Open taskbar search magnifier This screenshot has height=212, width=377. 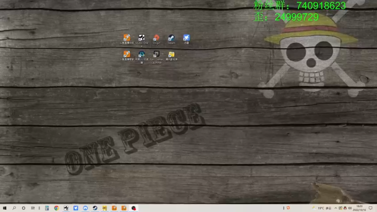tap(14, 208)
